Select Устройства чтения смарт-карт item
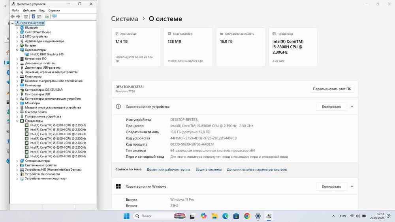The width and height of the screenshot is (395, 222). click(x=46, y=179)
